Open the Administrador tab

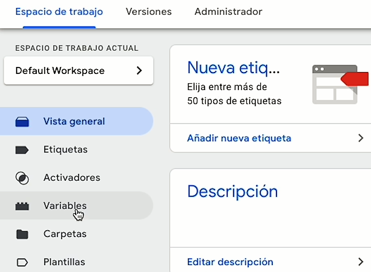tap(229, 12)
